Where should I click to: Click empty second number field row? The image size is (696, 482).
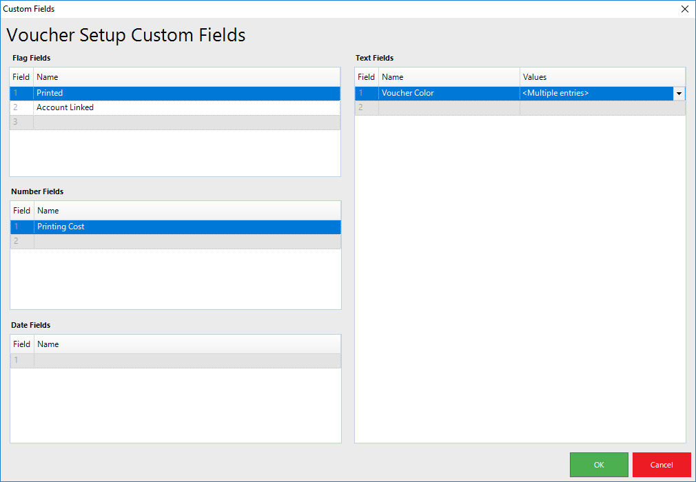point(186,241)
